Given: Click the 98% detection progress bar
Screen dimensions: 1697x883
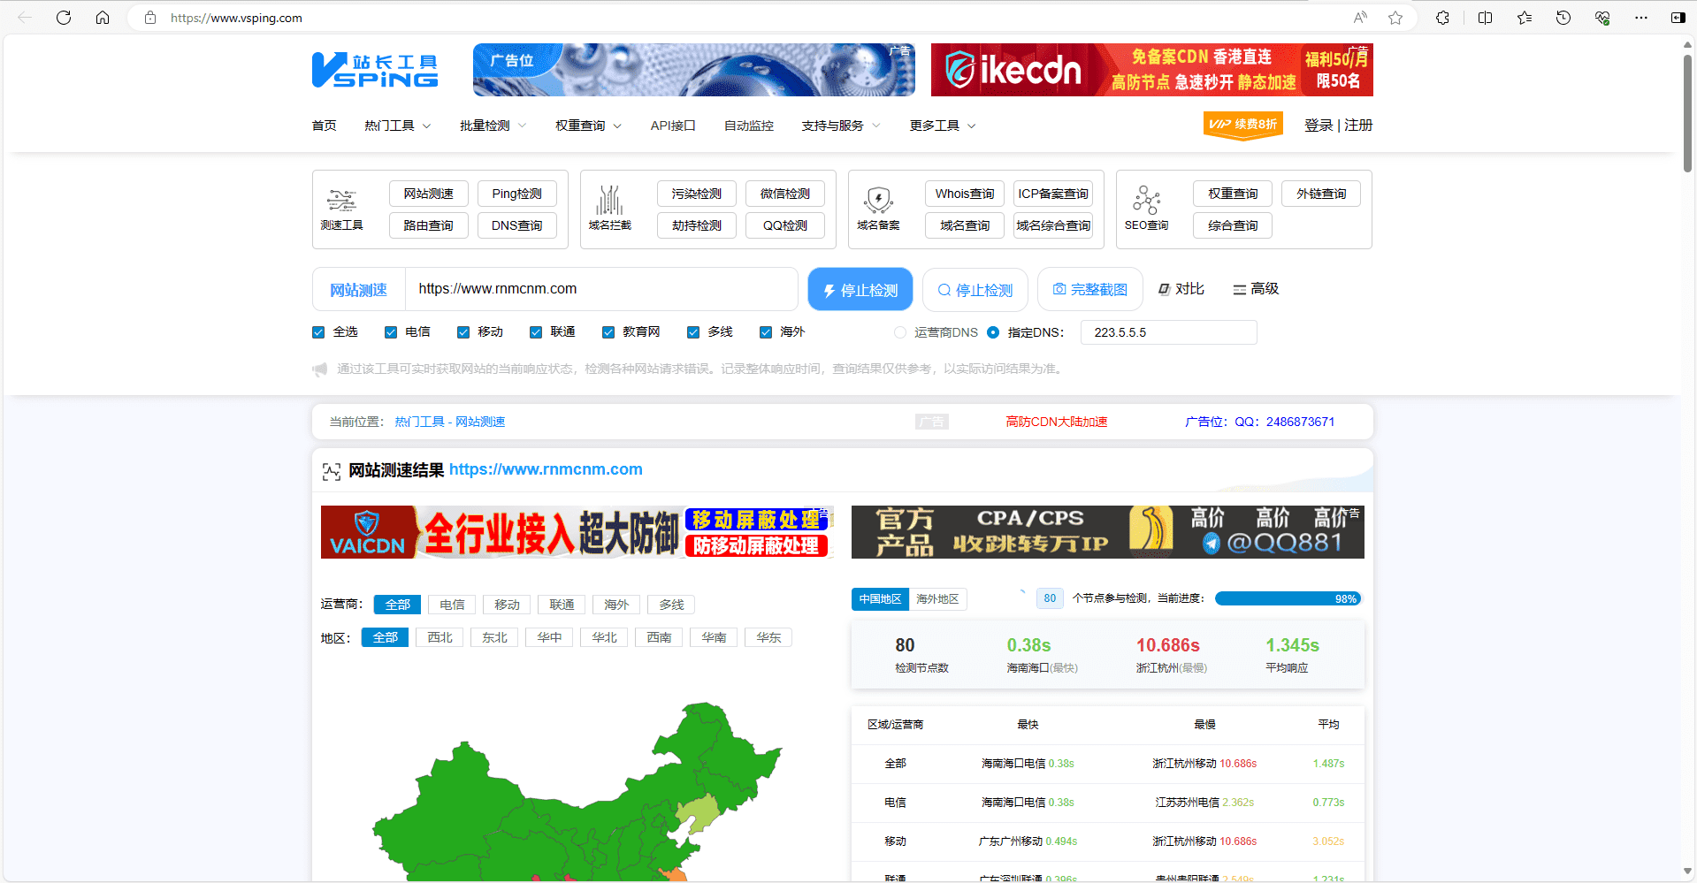Looking at the screenshot, I should 1287,598.
